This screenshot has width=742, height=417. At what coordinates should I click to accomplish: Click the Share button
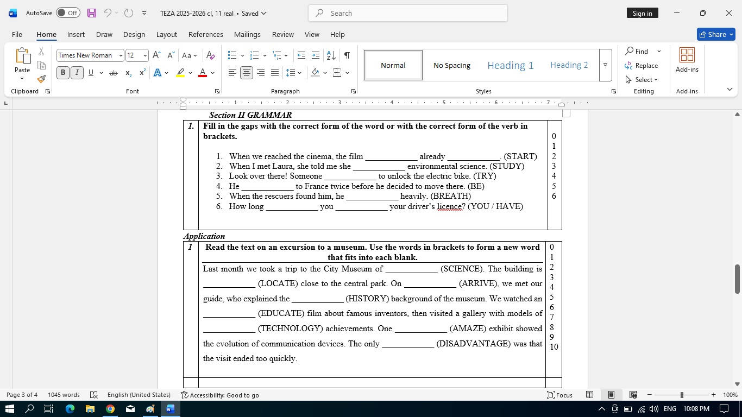click(x=715, y=34)
